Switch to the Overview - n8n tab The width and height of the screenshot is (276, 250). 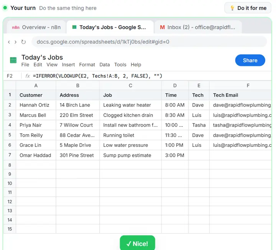tap(36, 27)
